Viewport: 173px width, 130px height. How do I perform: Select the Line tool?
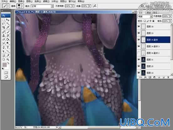[8, 51]
